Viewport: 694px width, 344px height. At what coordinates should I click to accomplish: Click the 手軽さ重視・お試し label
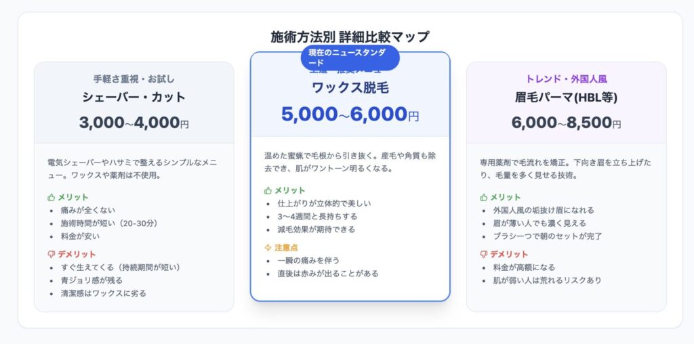click(x=134, y=79)
